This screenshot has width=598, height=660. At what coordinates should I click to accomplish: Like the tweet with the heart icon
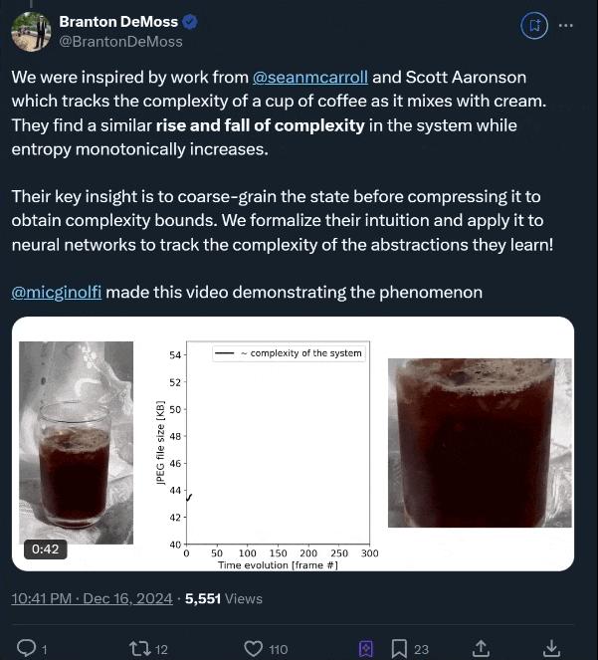[x=254, y=649]
